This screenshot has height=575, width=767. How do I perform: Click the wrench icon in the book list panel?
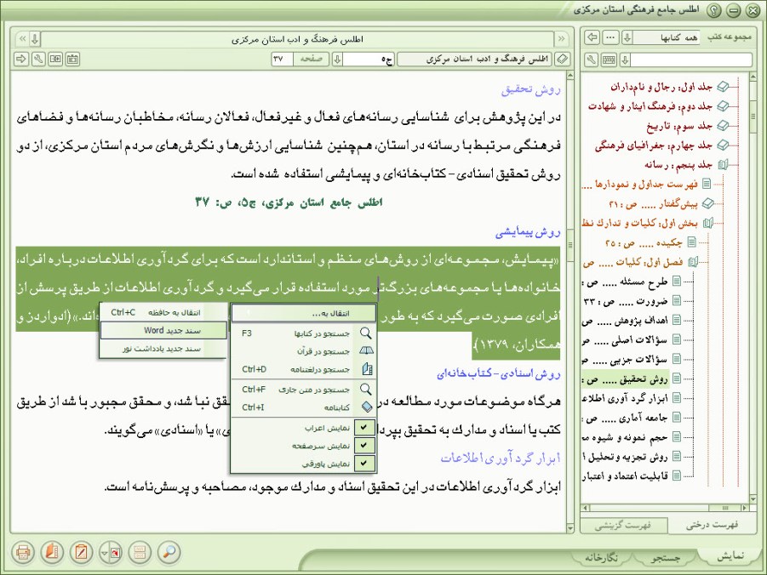point(592,60)
